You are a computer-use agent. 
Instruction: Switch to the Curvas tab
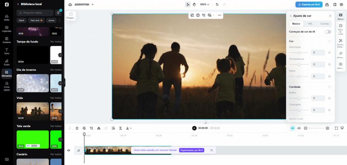324,24
